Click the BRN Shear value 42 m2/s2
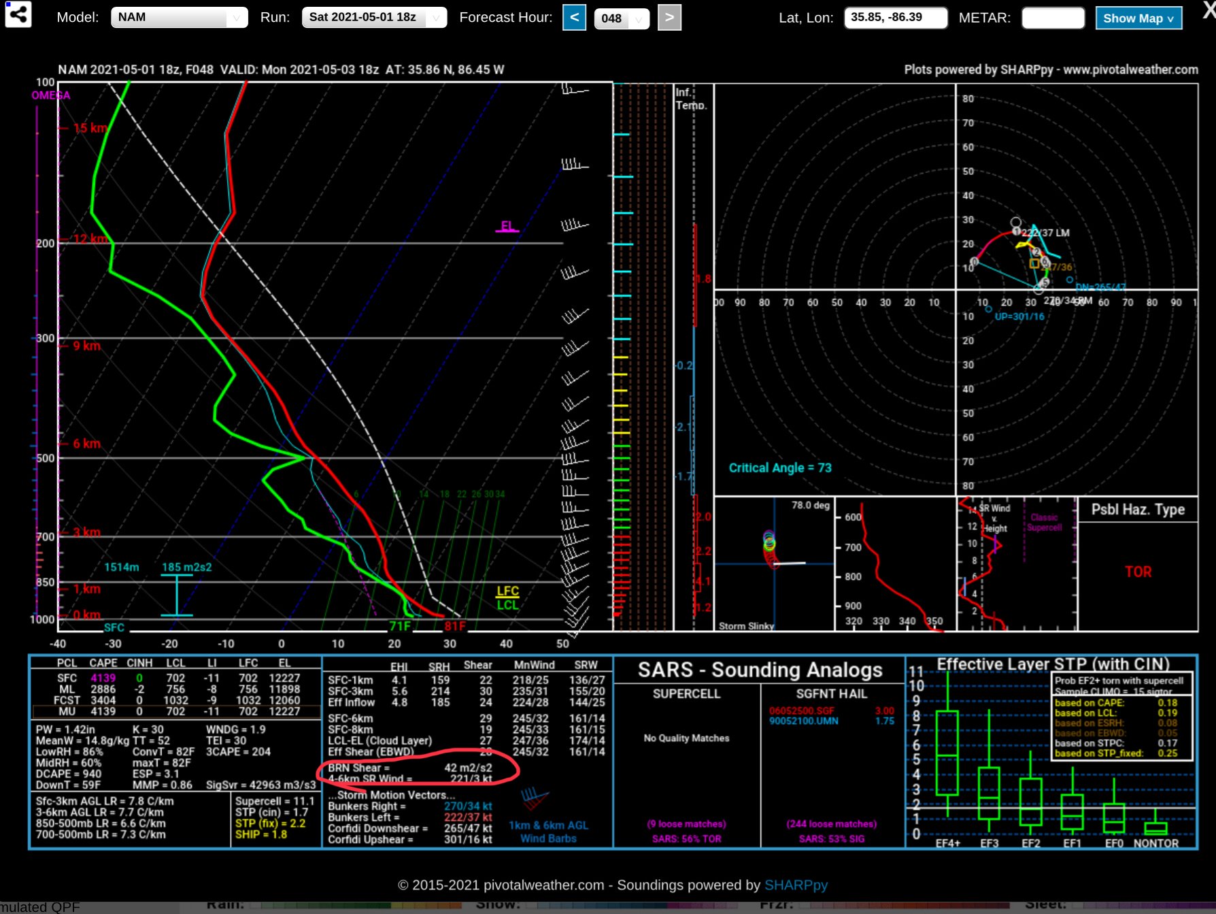The height and width of the screenshot is (914, 1216). 468,768
